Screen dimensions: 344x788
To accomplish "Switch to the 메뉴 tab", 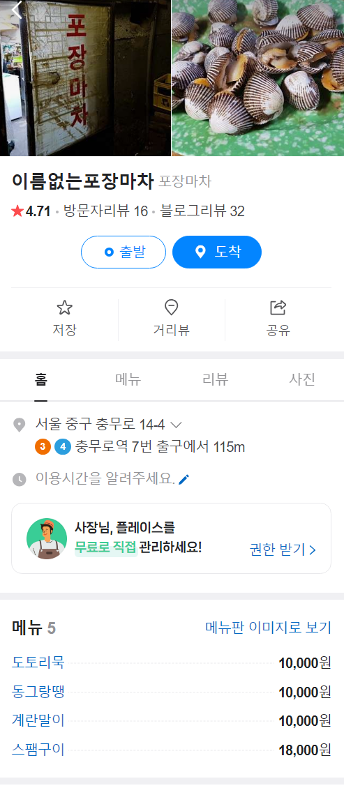I will 128,379.
